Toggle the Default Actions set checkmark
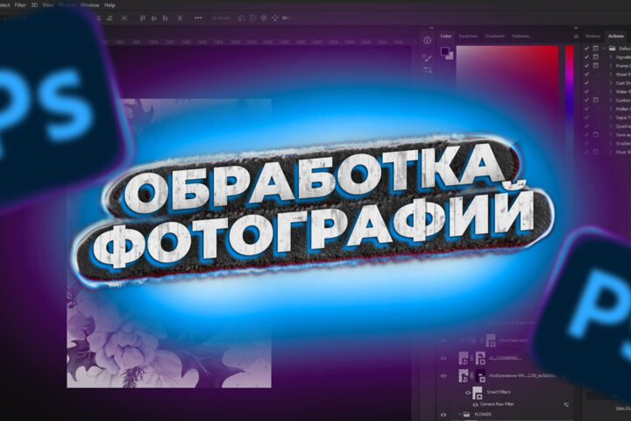 tap(586, 48)
